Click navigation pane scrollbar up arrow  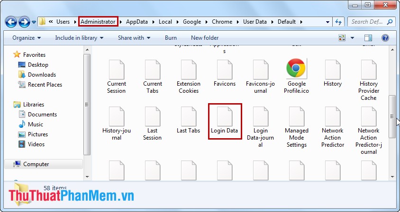pos(87,50)
